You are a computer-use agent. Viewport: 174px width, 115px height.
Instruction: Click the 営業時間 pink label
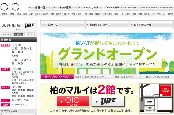point(6,45)
